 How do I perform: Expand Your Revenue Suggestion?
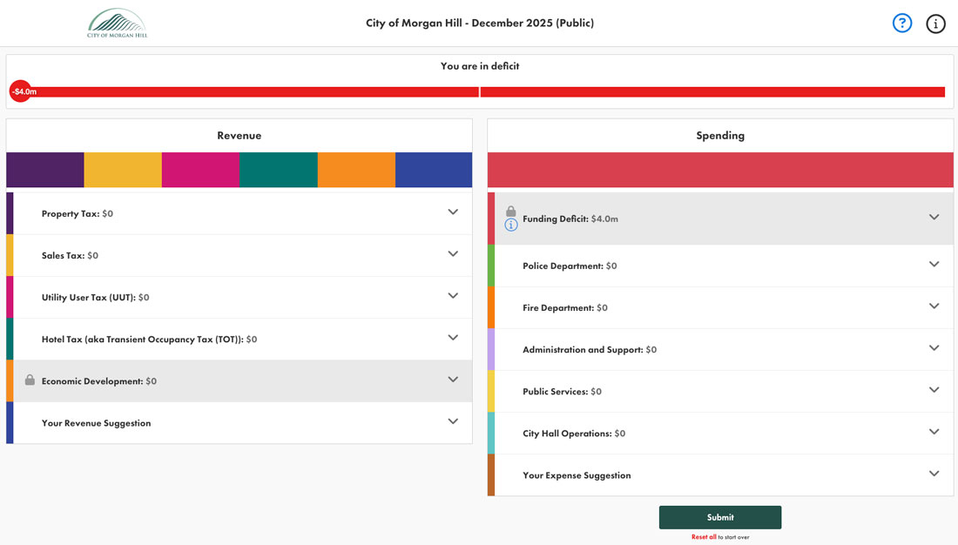(453, 421)
